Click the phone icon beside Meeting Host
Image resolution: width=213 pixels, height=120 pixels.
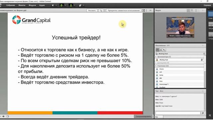[157, 54]
